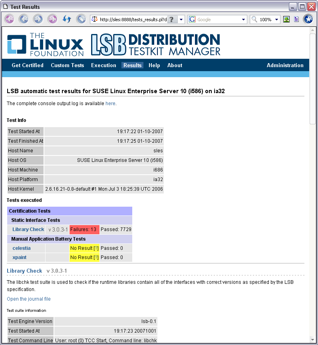This screenshot has width=318, height=345.
Task: Click the wand icon in the browser toolbar
Action: [81, 19]
